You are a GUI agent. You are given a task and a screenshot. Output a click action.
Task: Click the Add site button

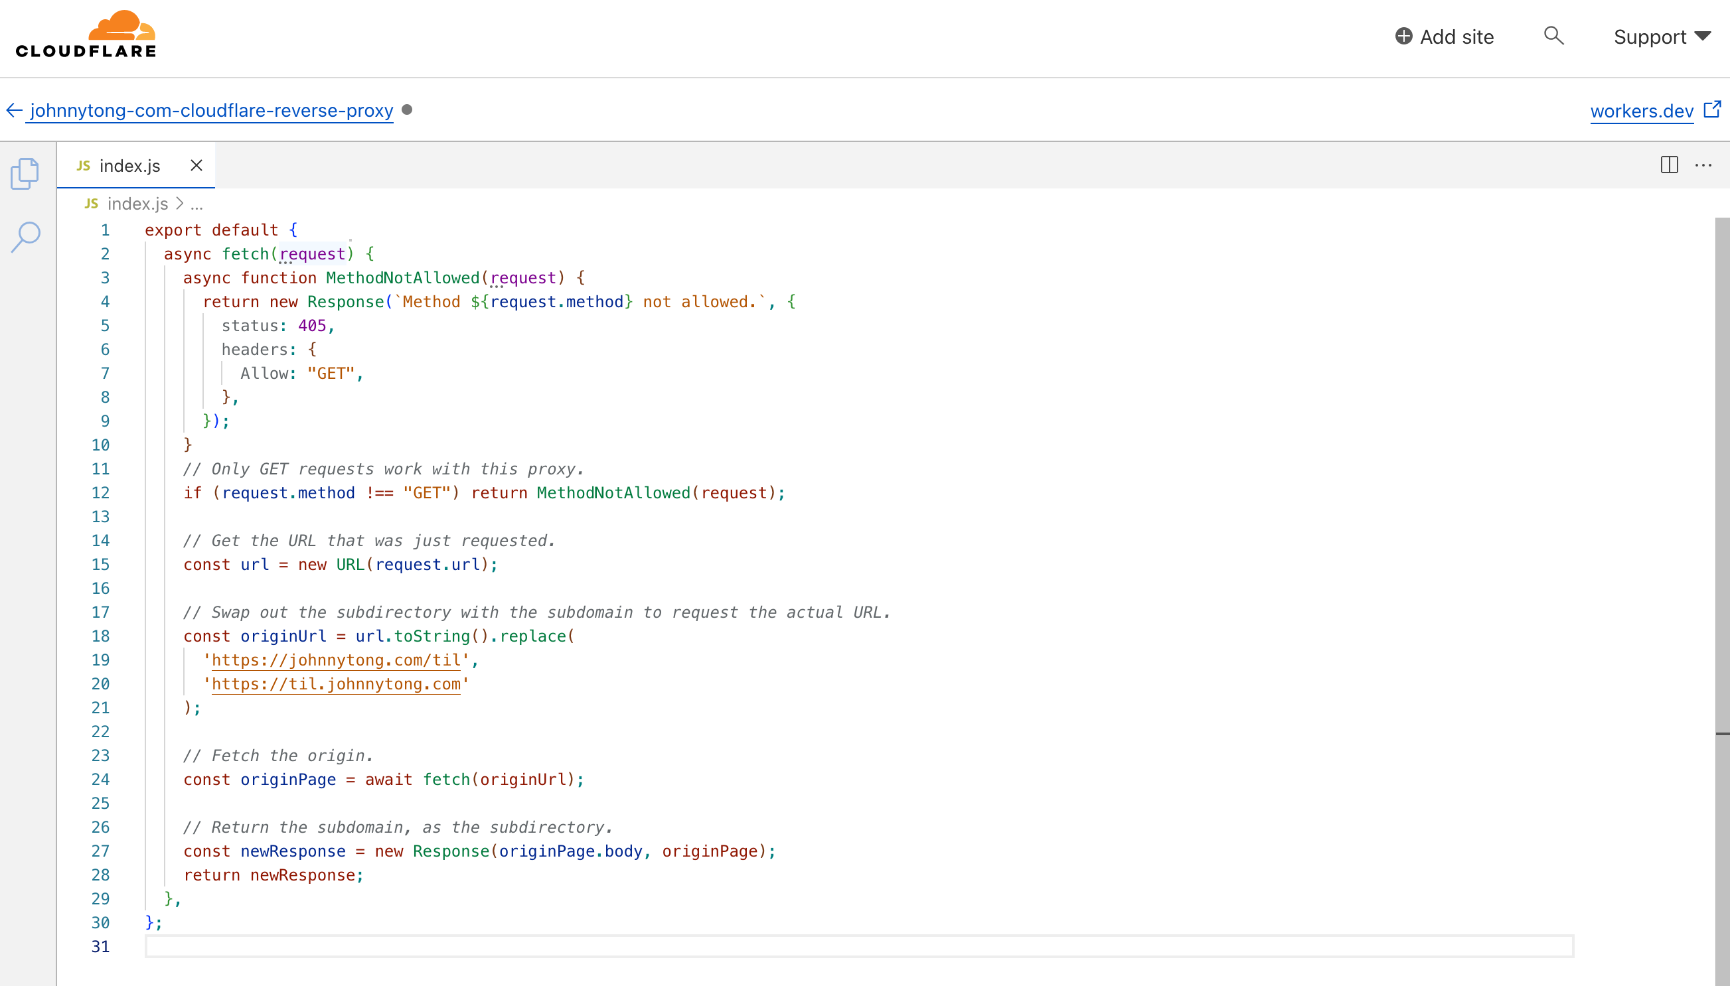pos(1444,36)
